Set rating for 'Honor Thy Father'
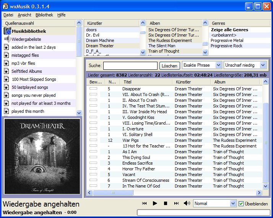The height and width of the screenshot is (218, 273). click(x=93, y=168)
